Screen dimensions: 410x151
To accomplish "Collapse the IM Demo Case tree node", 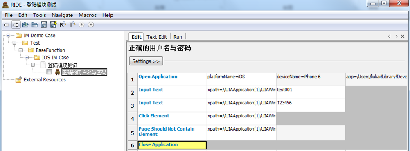I will coord(8,35).
